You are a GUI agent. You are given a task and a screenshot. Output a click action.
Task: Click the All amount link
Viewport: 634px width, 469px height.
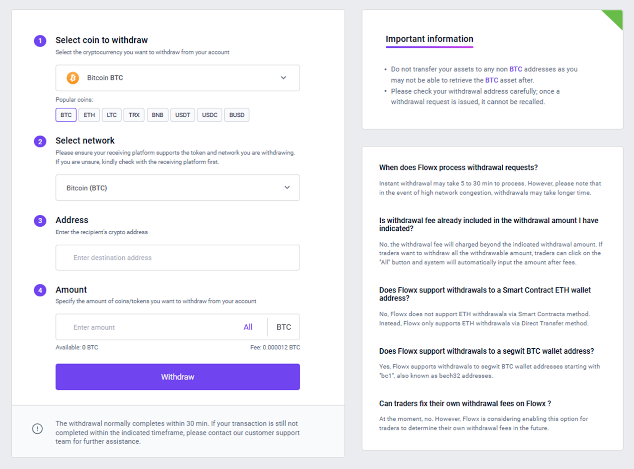pyautogui.click(x=248, y=327)
